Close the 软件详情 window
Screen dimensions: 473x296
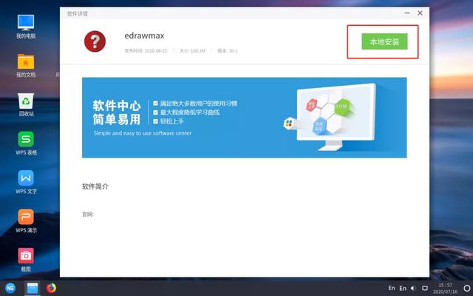pos(420,13)
